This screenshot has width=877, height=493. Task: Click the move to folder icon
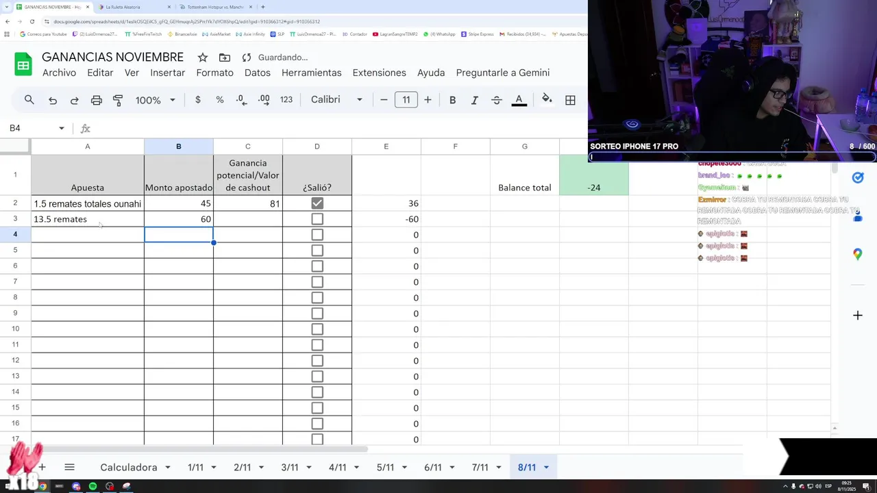[x=225, y=58]
